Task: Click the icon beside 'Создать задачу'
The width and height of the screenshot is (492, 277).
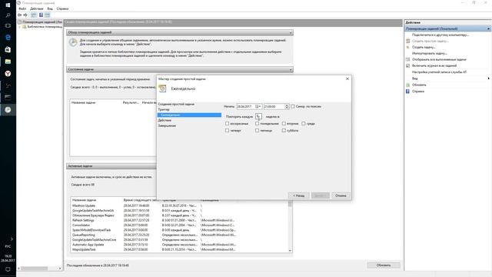Action: coord(408,47)
